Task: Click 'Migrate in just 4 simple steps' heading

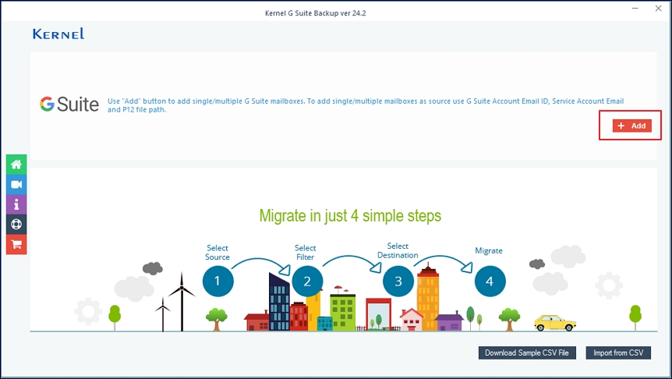Action: 350,216
